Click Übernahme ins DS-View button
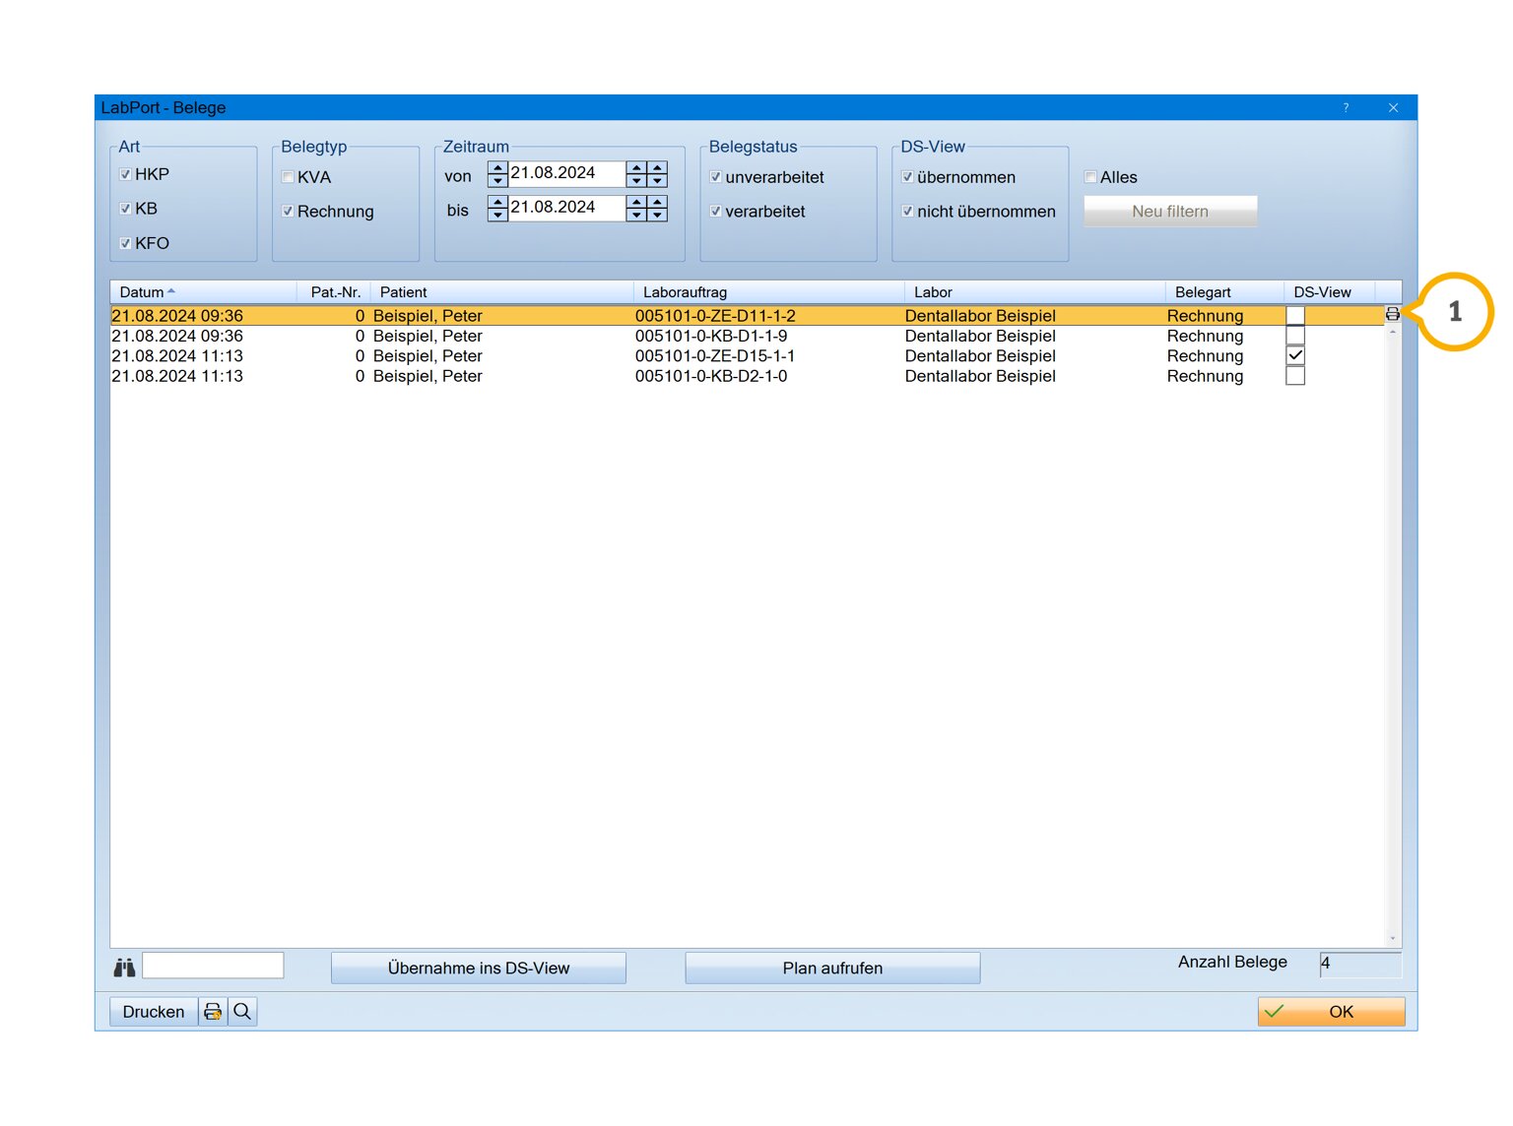 [x=479, y=969]
